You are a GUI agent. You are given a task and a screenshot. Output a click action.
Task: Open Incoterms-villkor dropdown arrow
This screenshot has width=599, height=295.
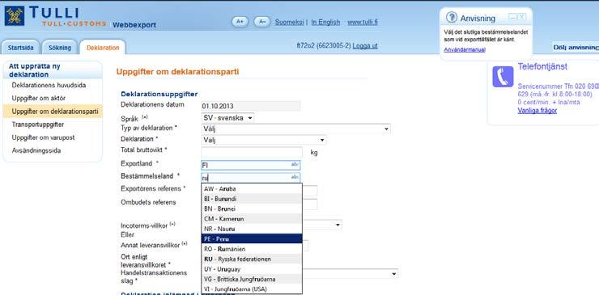pyautogui.click(x=338, y=225)
